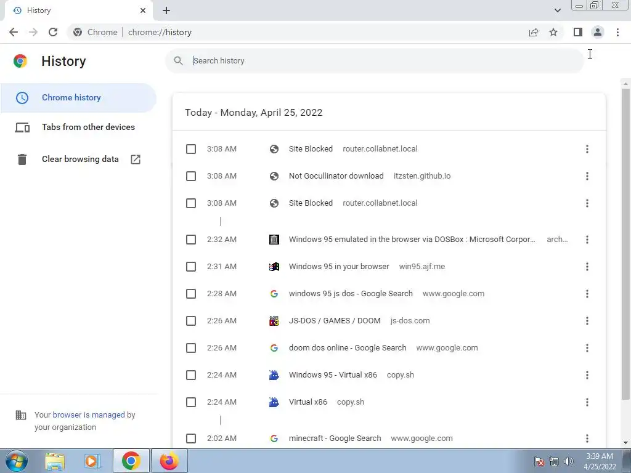Open Chrome's three-dot main menu
631x473 pixels.
(617, 32)
